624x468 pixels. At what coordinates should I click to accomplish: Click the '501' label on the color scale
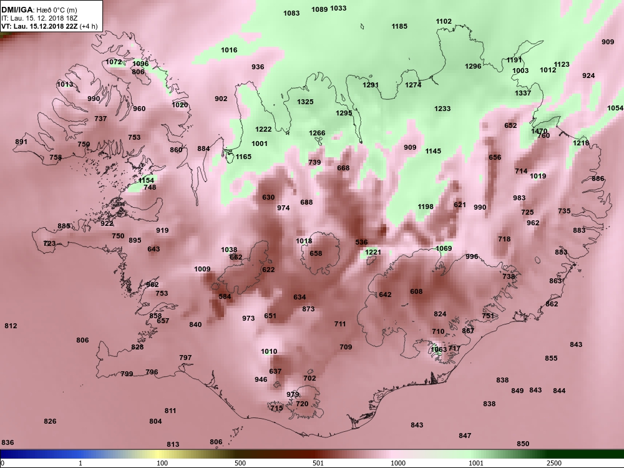[x=318, y=463]
